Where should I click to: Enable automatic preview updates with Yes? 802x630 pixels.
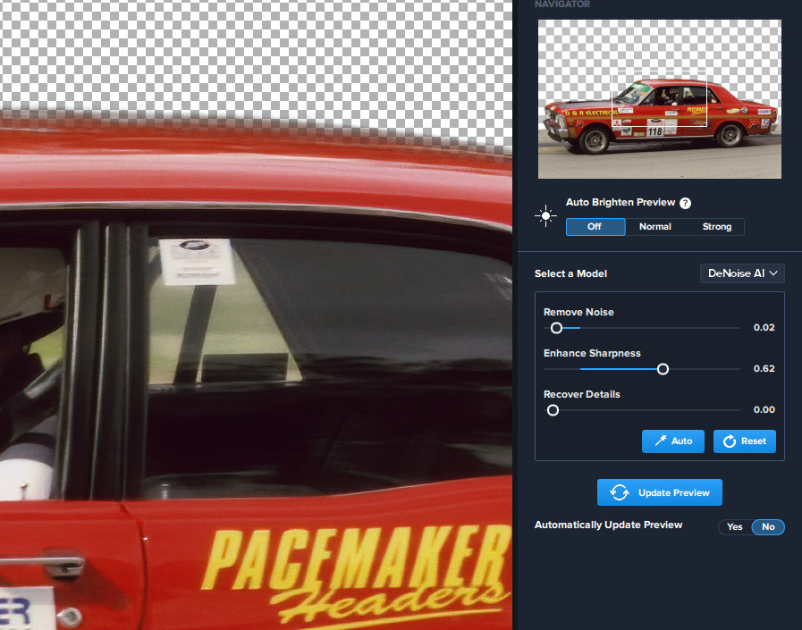click(x=735, y=527)
